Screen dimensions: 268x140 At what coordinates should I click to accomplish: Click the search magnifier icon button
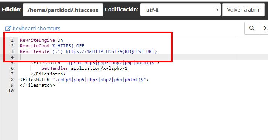(251, 28)
